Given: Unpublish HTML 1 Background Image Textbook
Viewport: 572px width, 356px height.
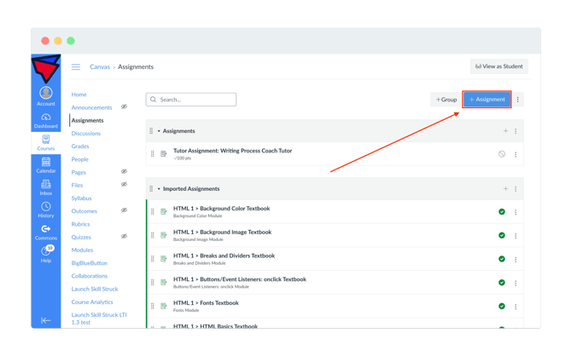Looking at the screenshot, I should click(502, 235).
